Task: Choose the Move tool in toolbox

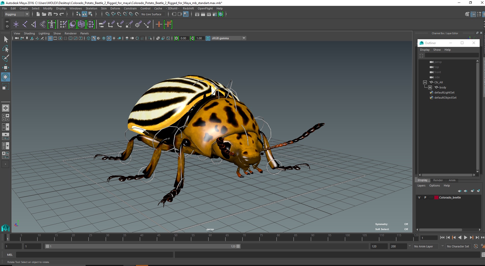Action: click(6, 68)
